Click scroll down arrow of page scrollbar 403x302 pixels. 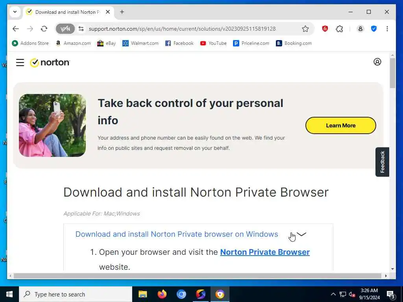pos(392,269)
